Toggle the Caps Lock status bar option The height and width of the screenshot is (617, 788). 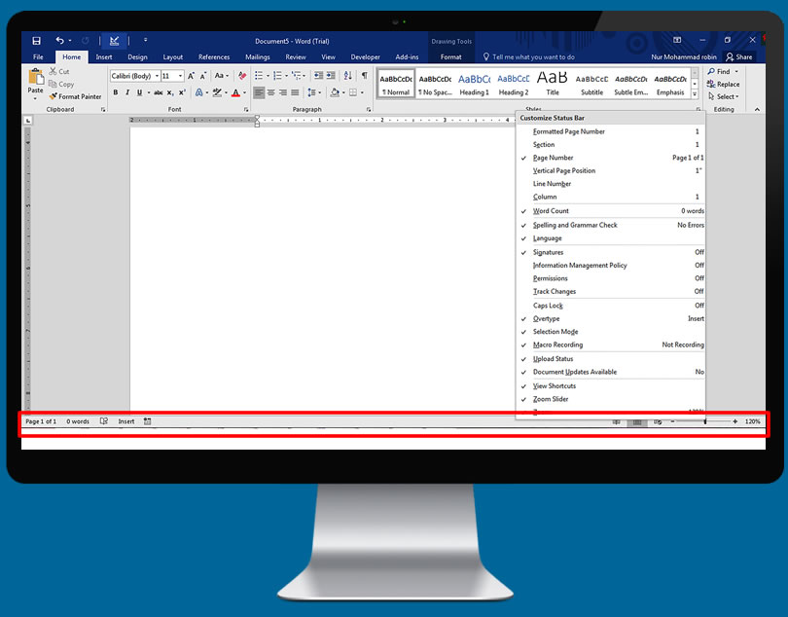tap(548, 306)
